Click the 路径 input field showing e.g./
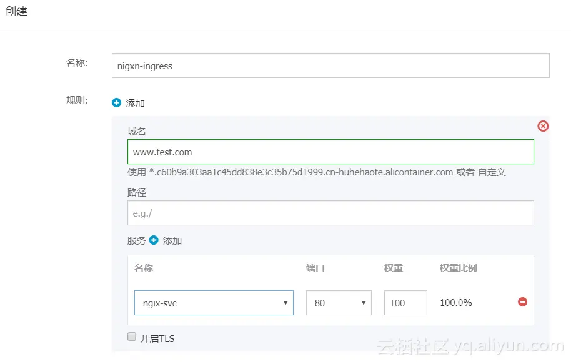This screenshot has height=362, width=571. click(330, 213)
